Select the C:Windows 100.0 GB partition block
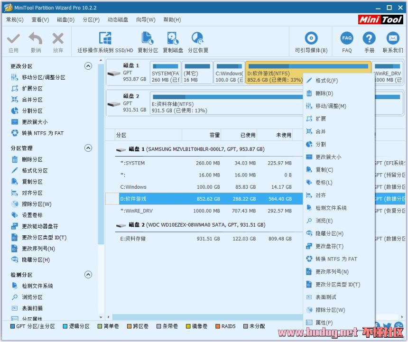 click(x=229, y=73)
